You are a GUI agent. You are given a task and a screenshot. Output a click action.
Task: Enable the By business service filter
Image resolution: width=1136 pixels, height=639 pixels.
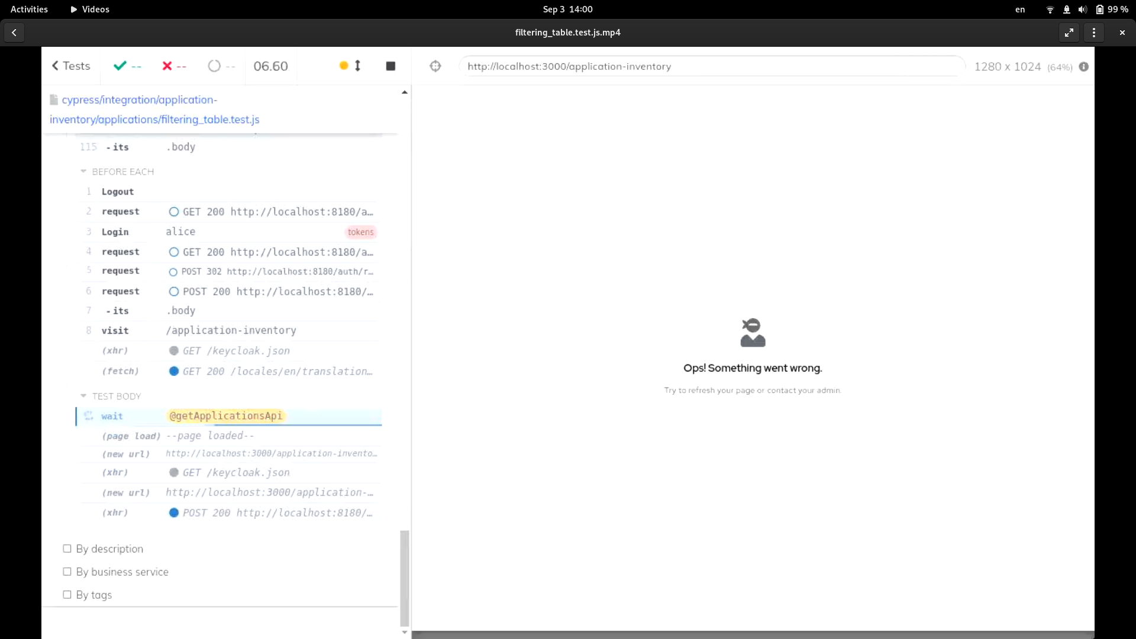[66, 572]
